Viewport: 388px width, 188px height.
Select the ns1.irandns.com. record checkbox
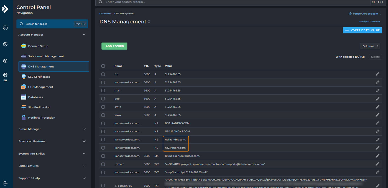103,140
